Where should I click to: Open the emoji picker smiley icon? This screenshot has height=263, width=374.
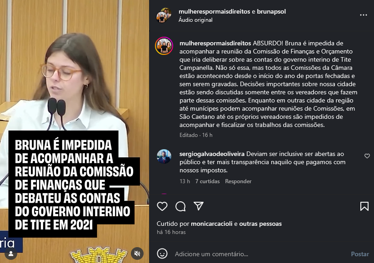(162, 254)
